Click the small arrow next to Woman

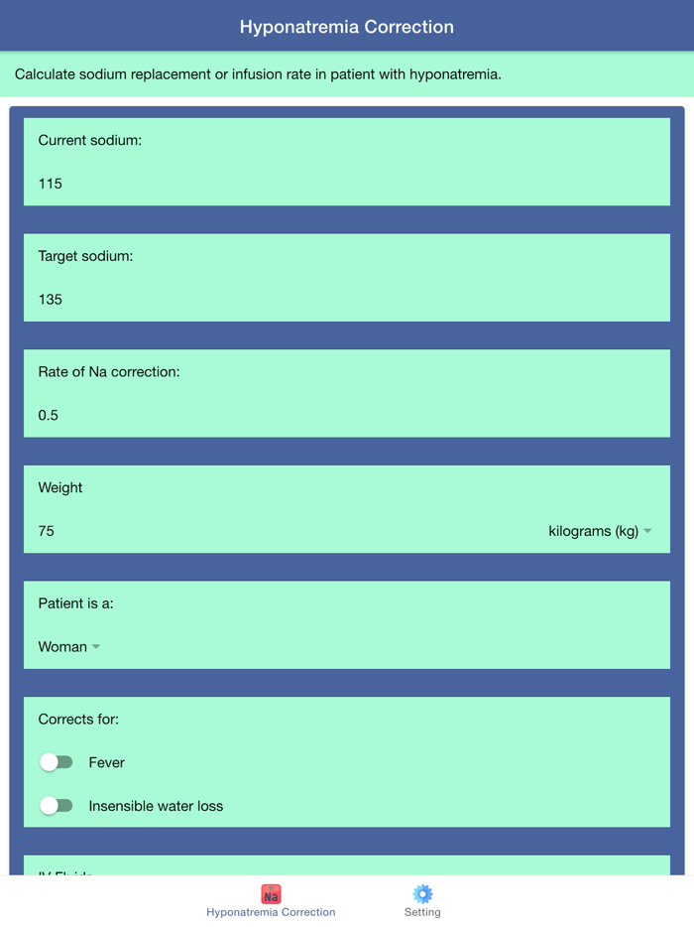point(96,647)
